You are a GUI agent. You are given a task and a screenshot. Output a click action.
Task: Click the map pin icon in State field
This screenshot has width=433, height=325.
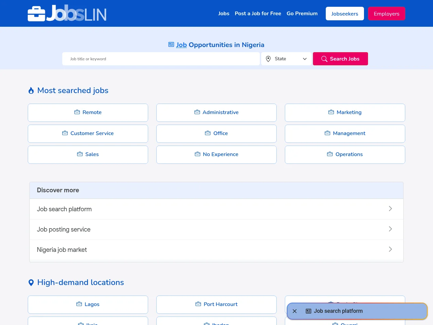tap(268, 59)
